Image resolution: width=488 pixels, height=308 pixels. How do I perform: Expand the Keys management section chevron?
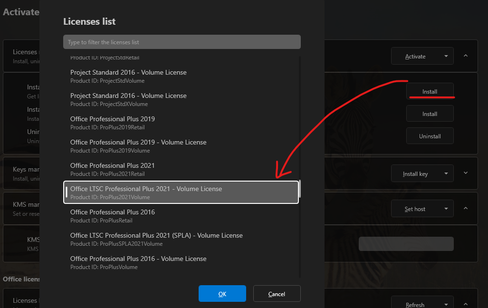tap(466, 173)
